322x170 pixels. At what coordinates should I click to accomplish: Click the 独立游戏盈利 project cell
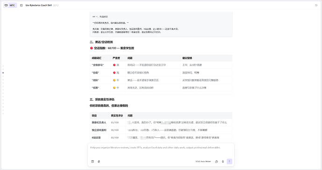[99, 130]
